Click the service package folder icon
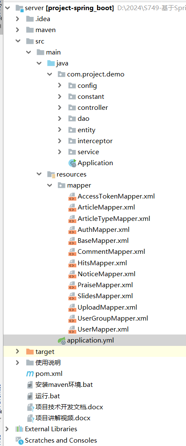186x446 pixels. tap(73, 152)
